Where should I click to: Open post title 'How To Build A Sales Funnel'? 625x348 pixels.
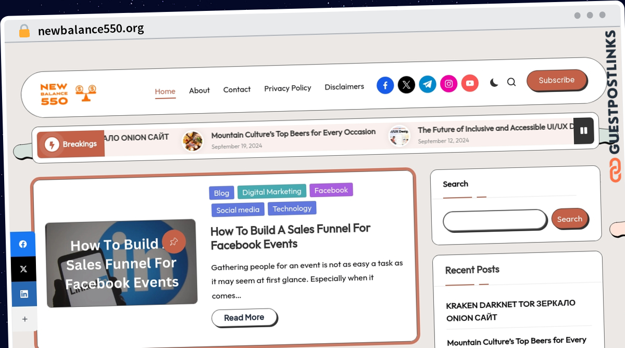291,237
